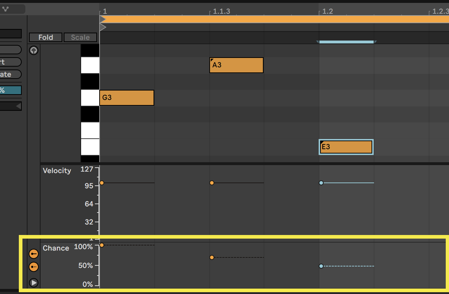Select the G3 note
Screen dimensions: 449x294
(x=127, y=98)
